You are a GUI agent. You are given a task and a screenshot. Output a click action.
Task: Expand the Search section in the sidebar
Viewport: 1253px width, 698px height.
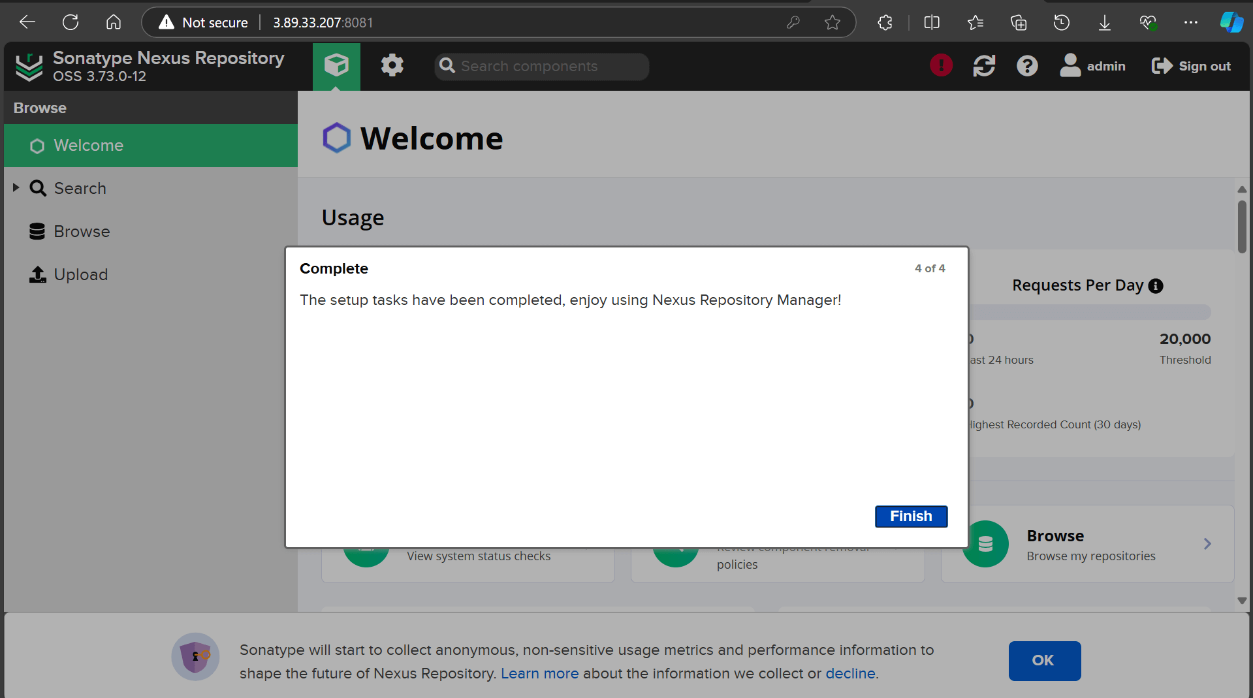tap(16, 187)
